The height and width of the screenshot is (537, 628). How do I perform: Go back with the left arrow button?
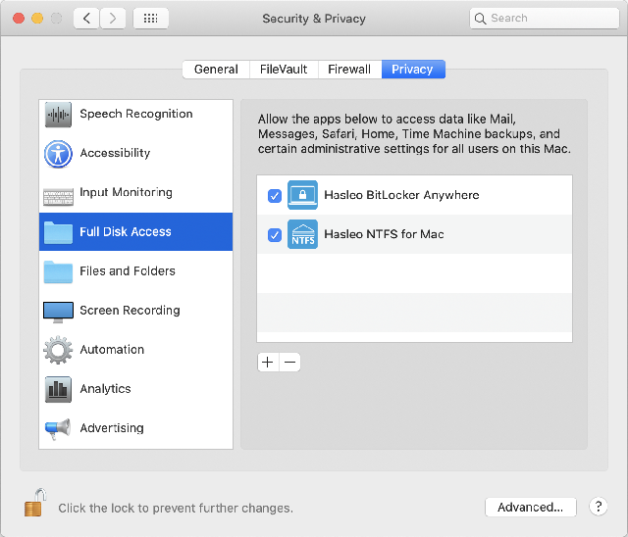(x=86, y=19)
